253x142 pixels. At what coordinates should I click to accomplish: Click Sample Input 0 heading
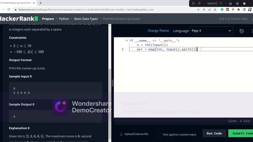pyautogui.click(x=20, y=77)
